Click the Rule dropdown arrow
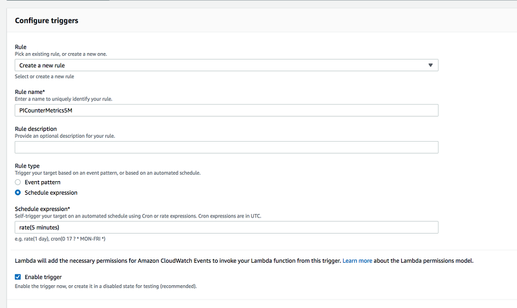Viewport: 517px width, 308px height. point(431,65)
